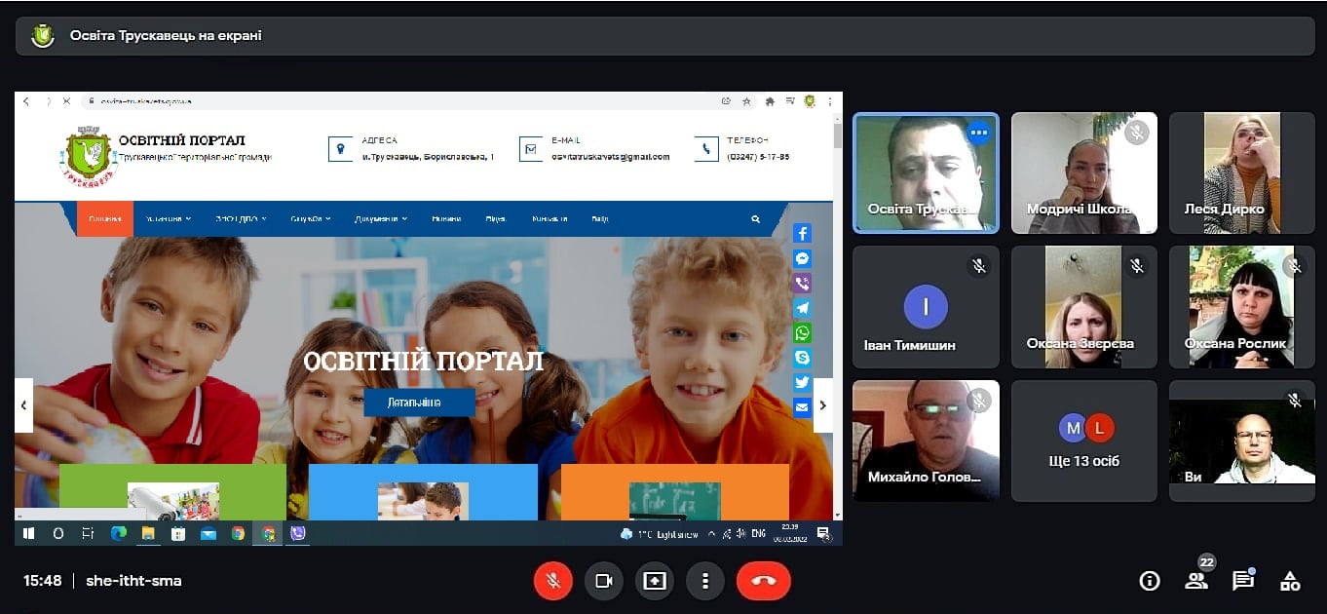Open the chat messages panel
The width and height of the screenshot is (1327, 614).
[x=1243, y=581]
